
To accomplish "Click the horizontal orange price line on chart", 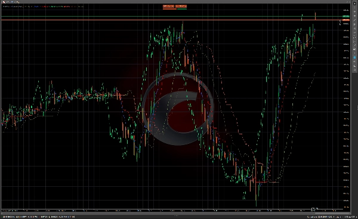I will pyautogui.click(x=171, y=20).
